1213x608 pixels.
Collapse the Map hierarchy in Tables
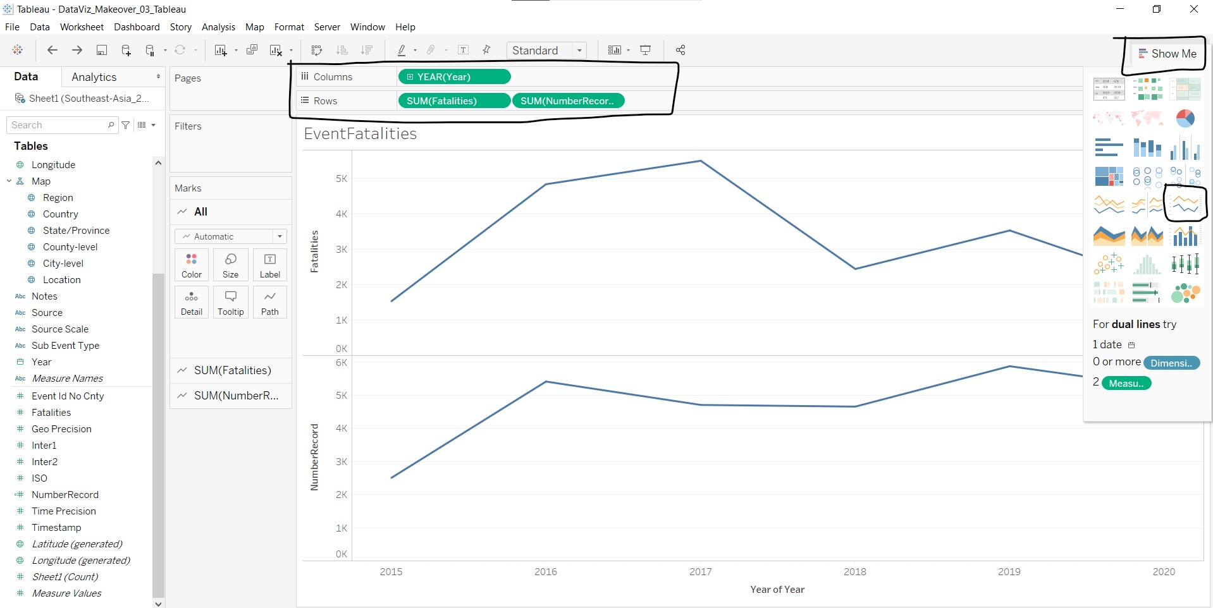point(9,181)
